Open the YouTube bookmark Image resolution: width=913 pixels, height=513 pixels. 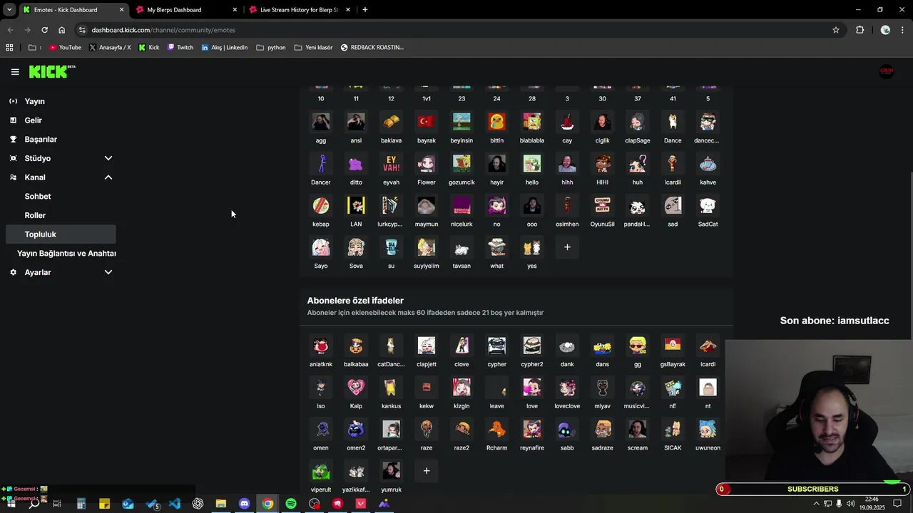tap(65, 47)
